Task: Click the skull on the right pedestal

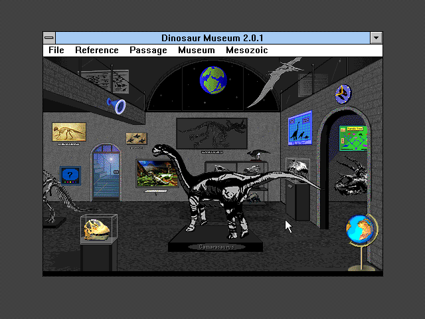Action: 297,167
